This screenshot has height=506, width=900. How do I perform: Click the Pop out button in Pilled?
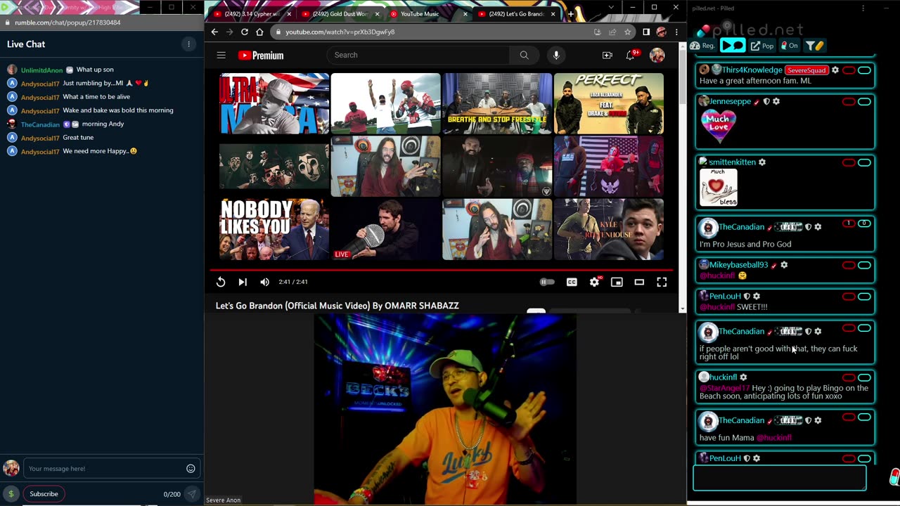click(762, 46)
